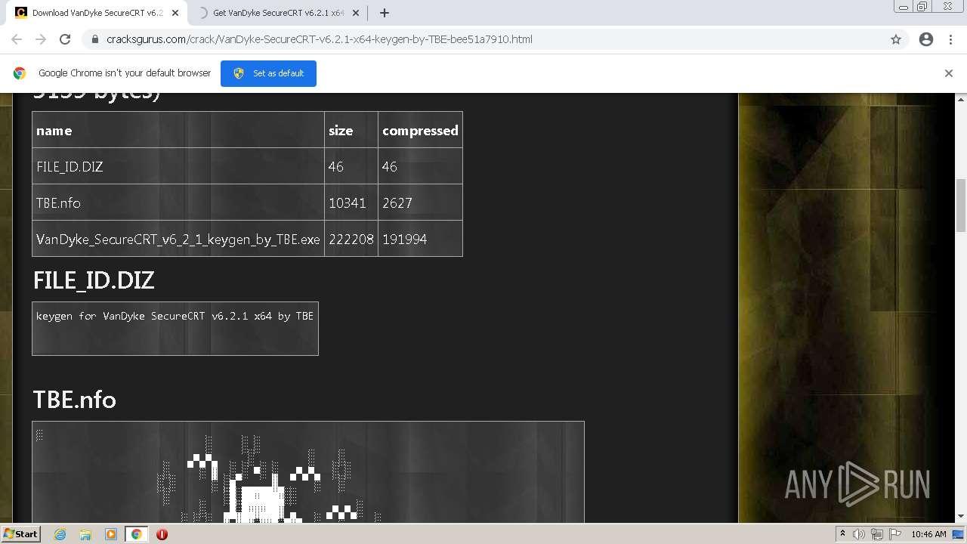967x544 pixels.
Task: Restore down the Chrome window
Action: [x=922, y=6]
